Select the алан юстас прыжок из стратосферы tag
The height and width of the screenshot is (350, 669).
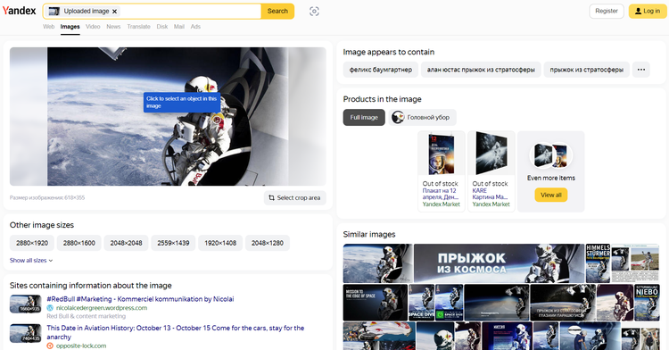coord(481,70)
